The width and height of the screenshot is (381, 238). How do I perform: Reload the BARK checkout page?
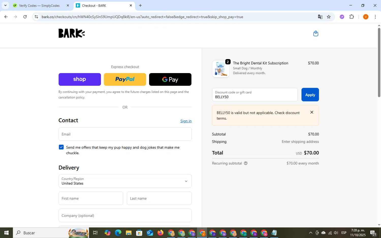[x=25, y=17]
